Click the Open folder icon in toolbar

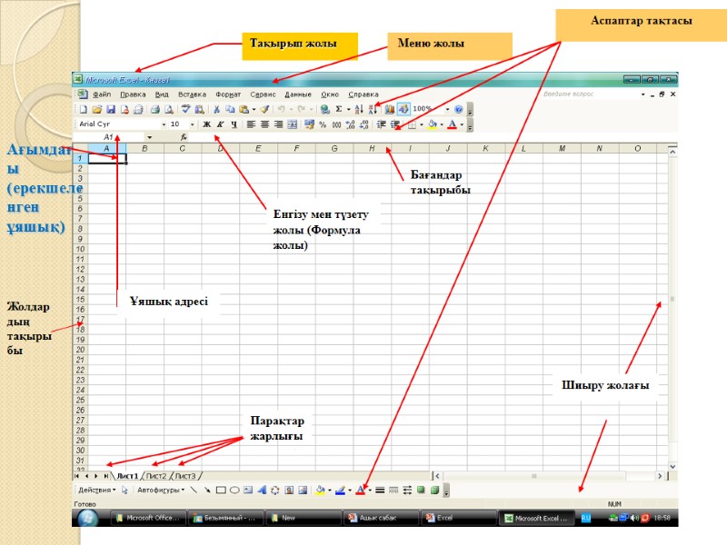97,109
